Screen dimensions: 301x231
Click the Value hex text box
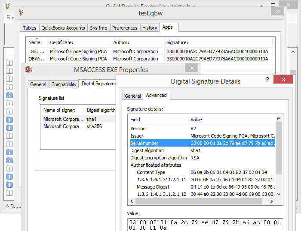coord(205,225)
